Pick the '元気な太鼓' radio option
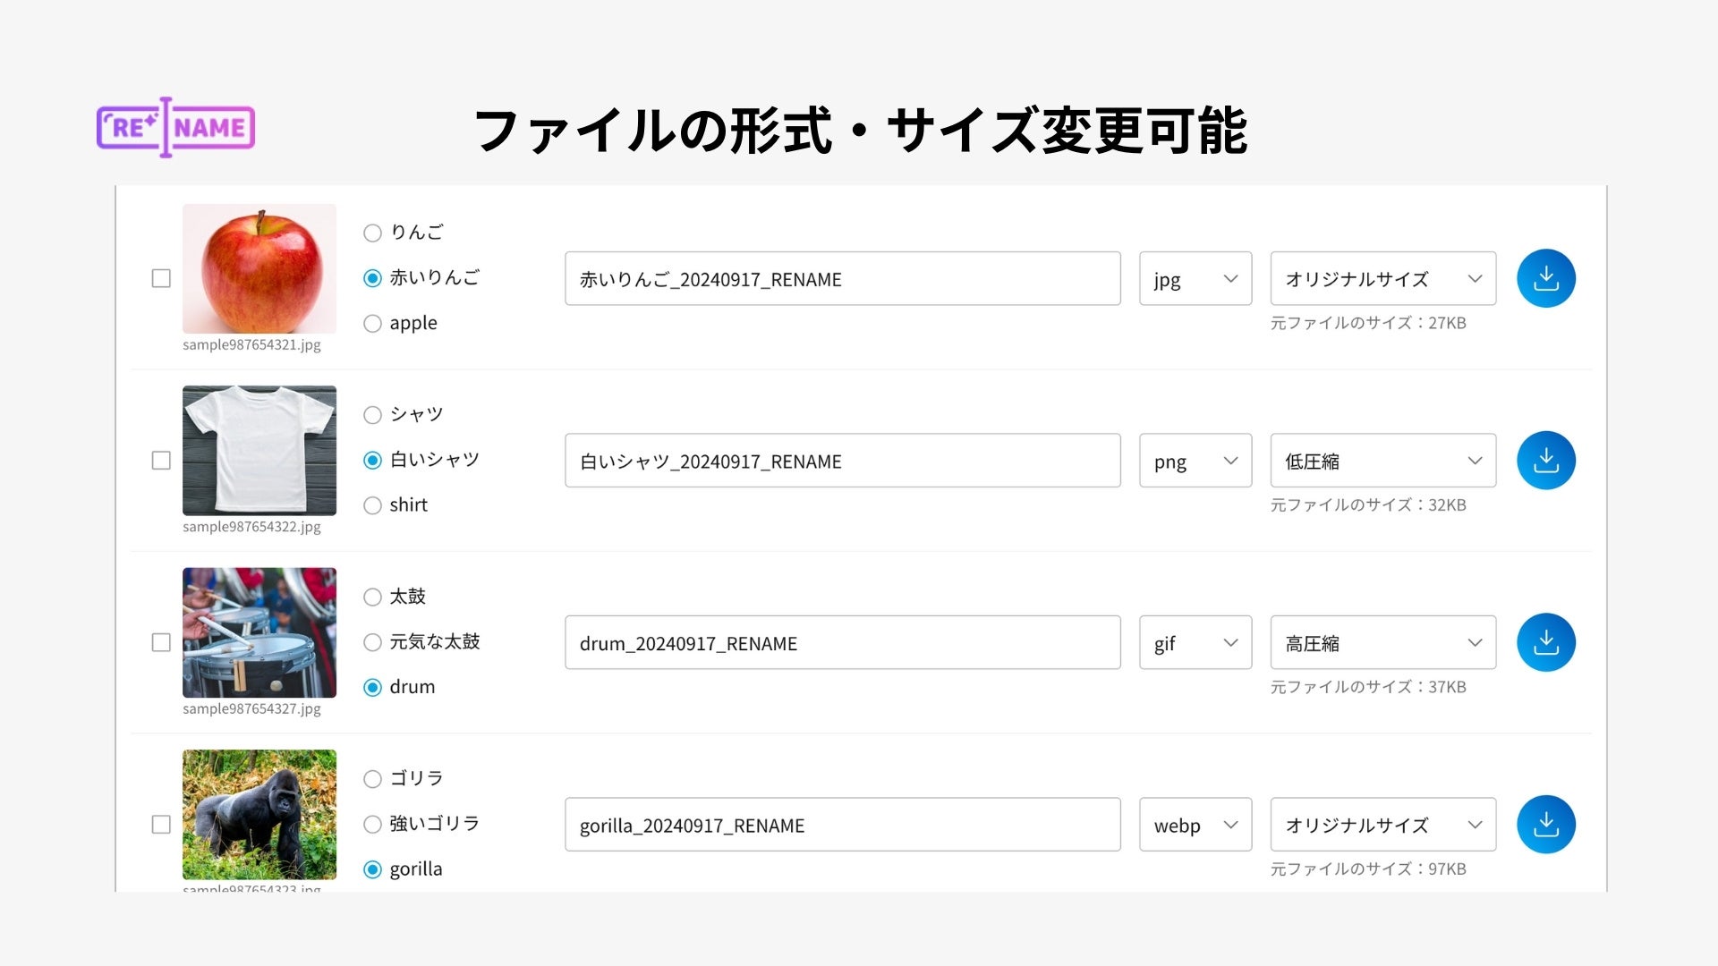Screen dimensions: 1718x966 [373, 642]
